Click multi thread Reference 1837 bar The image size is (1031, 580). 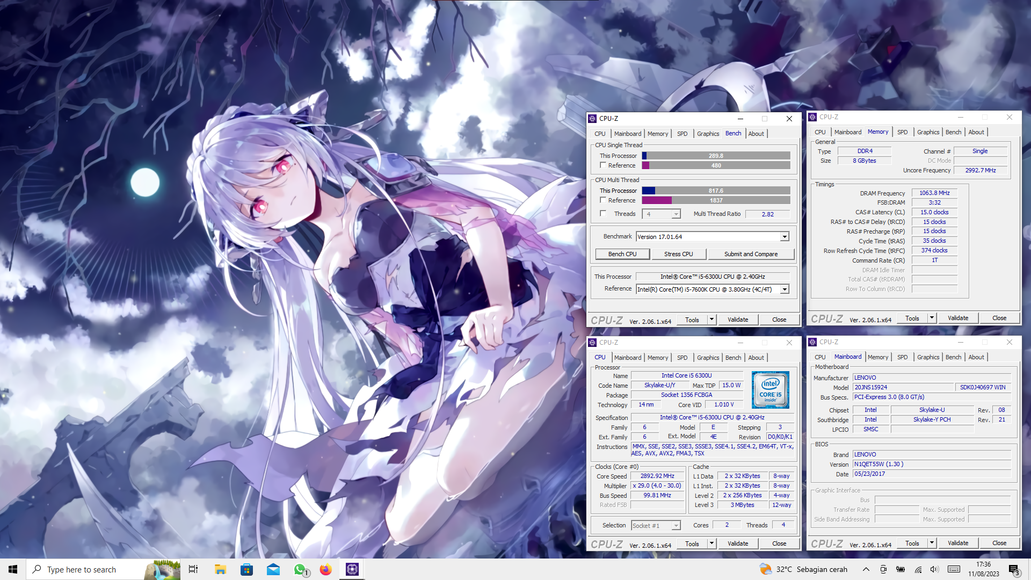[716, 200]
